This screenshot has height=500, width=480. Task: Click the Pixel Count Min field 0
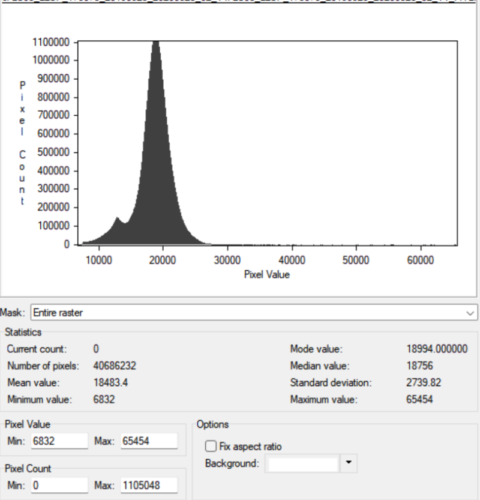pyautogui.click(x=59, y=486)
